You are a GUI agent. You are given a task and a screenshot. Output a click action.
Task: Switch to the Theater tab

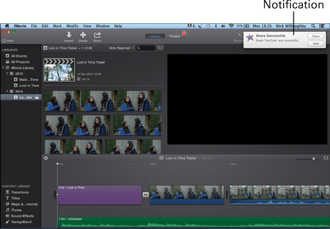click(175, 36)
